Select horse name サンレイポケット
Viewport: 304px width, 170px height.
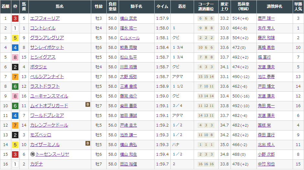pos(47,47)
